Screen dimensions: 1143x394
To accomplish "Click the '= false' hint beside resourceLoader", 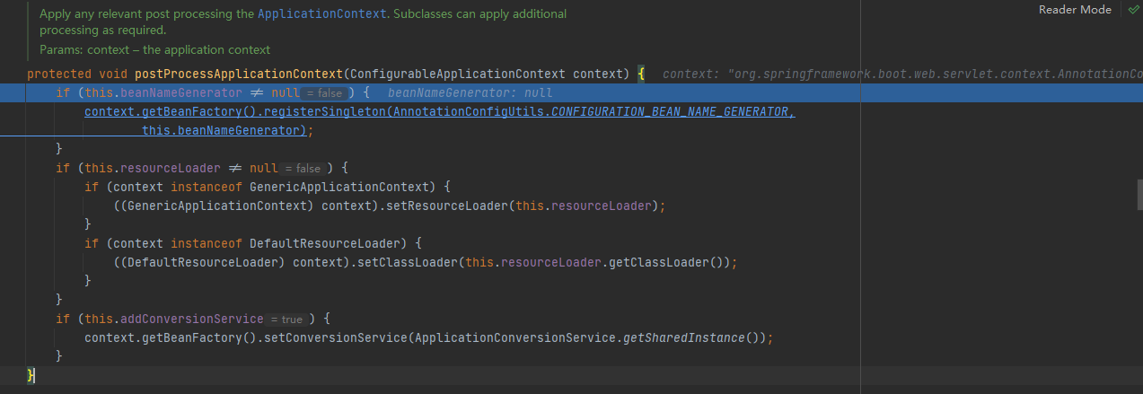I will (x=302, y=169).
